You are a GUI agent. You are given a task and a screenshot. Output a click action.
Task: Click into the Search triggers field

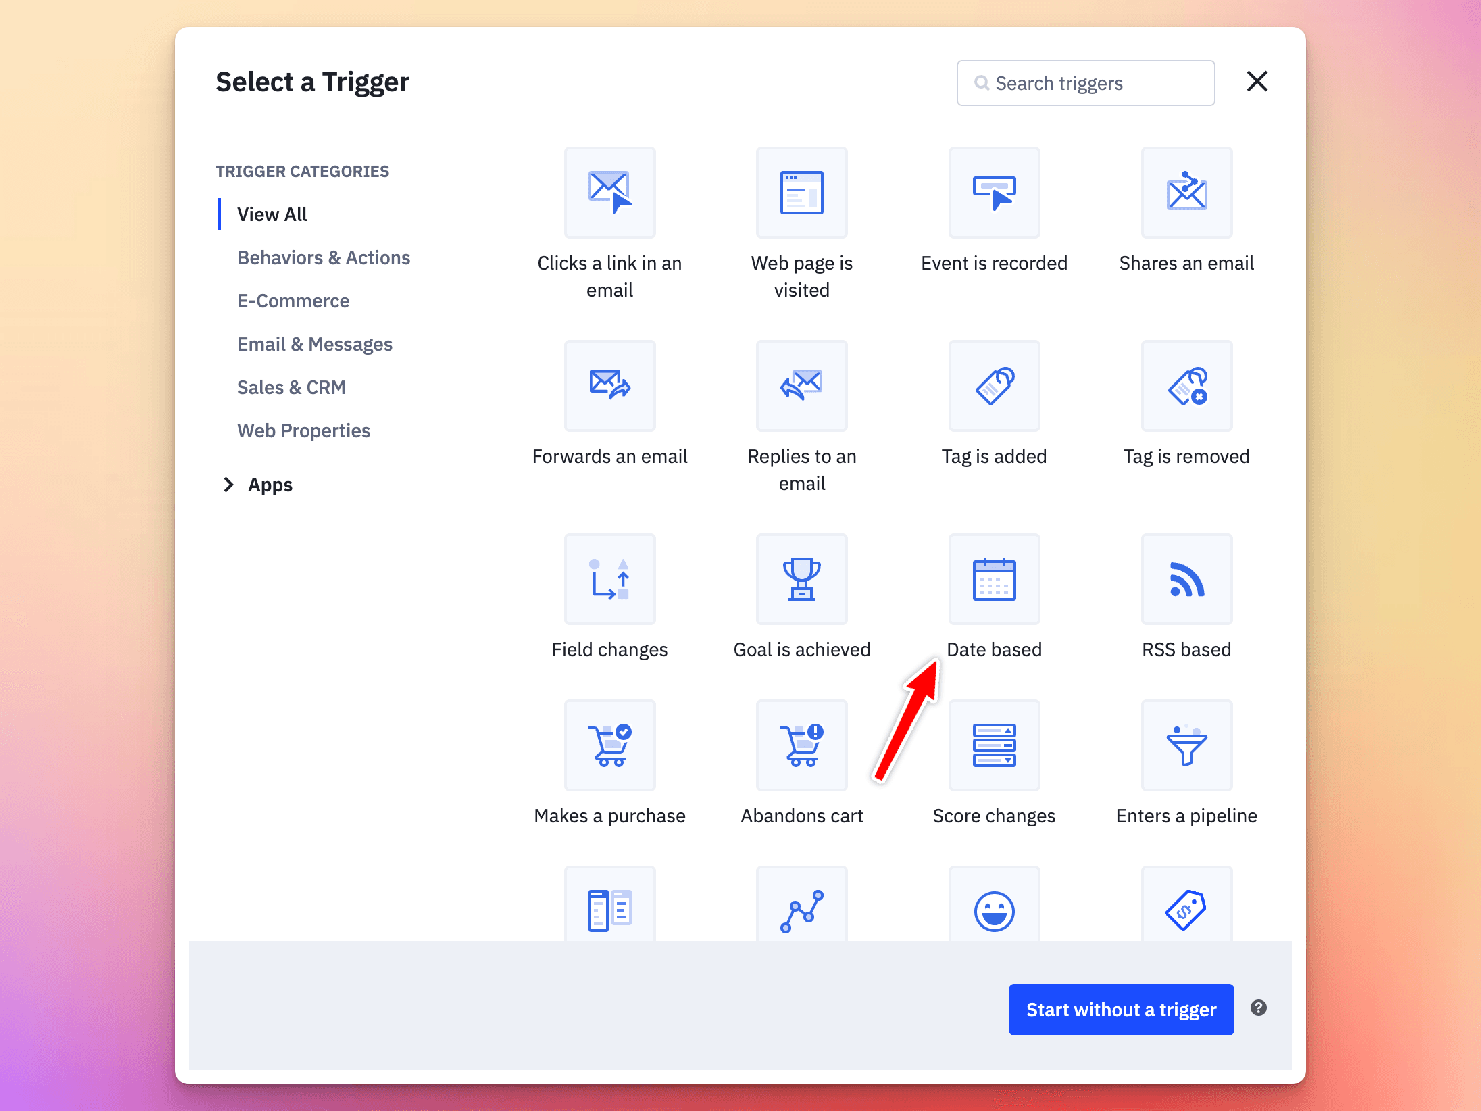(x=1085, y=83)
